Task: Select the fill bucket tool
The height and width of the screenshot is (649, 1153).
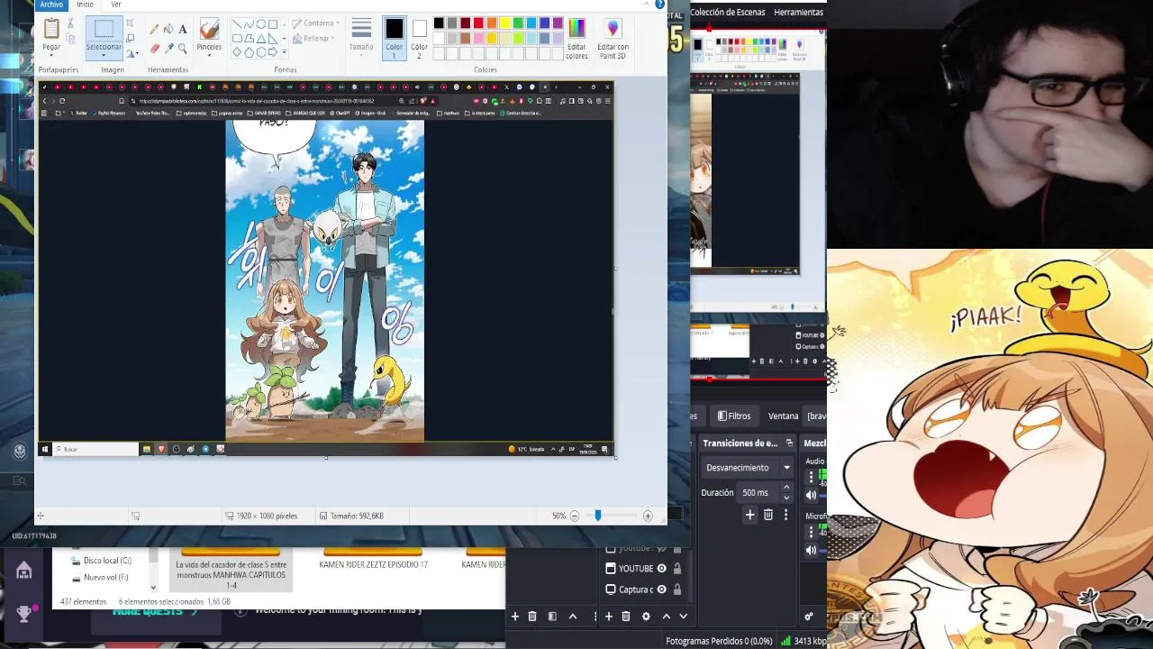Action: tap(168, 29)
